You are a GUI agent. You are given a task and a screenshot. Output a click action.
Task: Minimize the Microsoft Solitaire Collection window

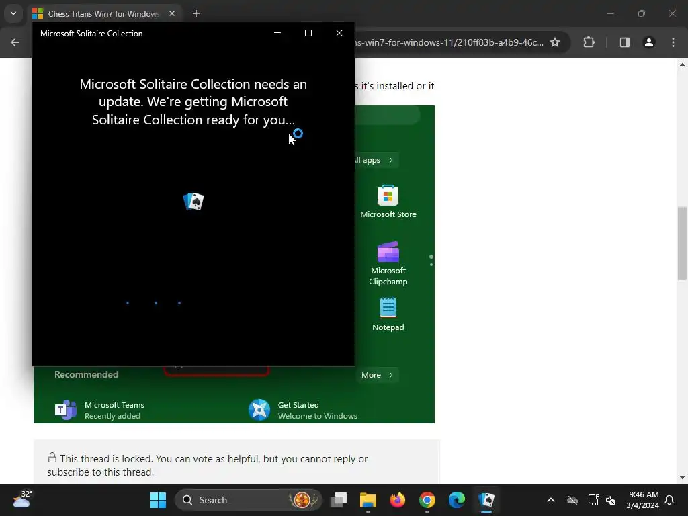tap(277, 33)
